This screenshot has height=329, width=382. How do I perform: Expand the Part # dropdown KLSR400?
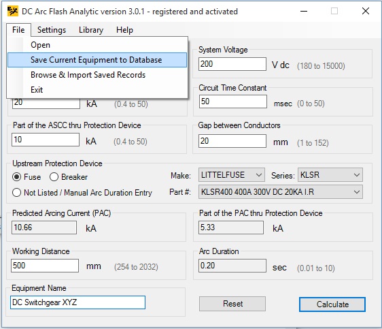click(x=281, y=192)
